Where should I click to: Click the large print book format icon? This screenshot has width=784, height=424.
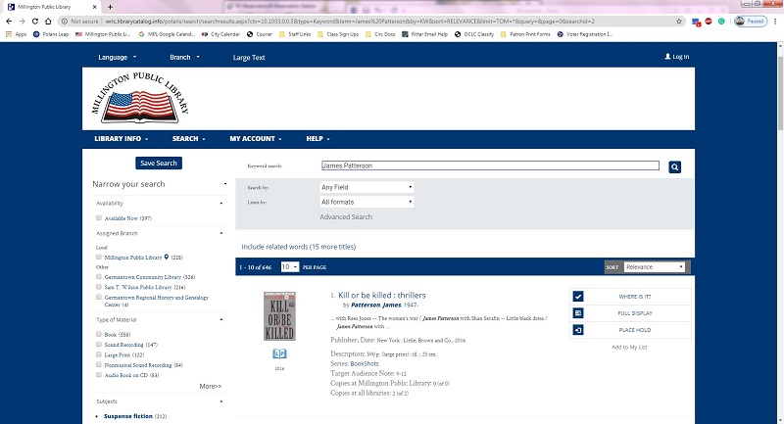(279, 353)
